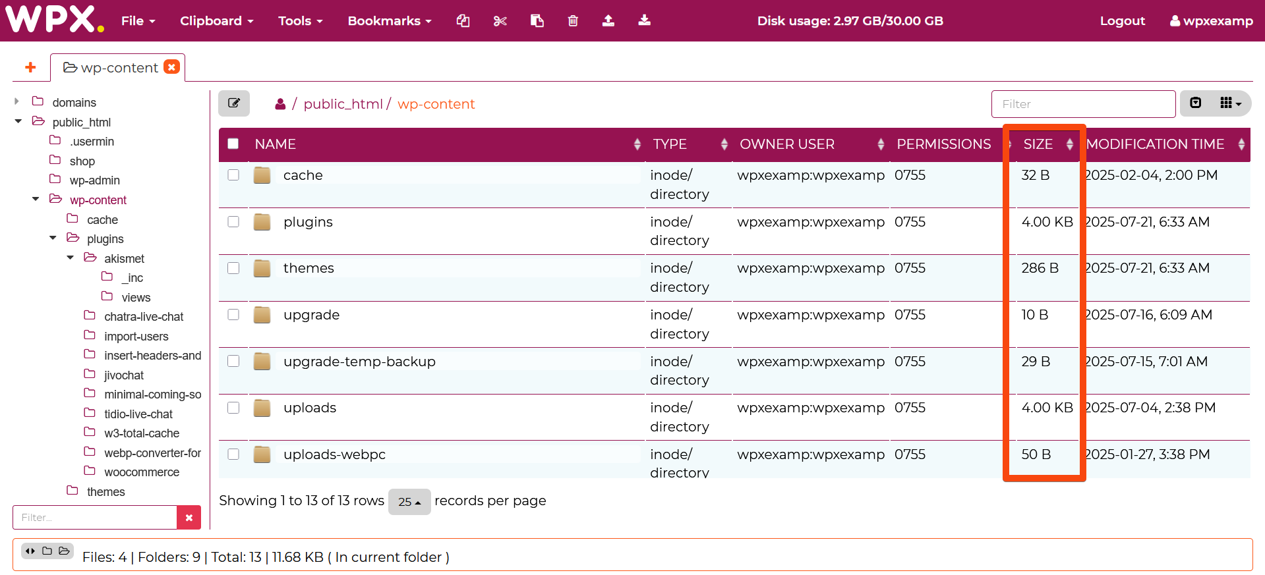Open the upgrade-temp-backup folder name

click(359, 362)
